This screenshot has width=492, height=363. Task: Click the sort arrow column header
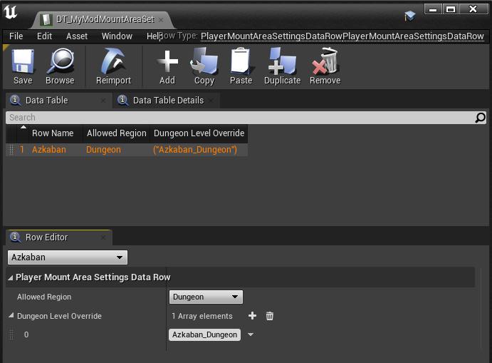click(x=23, y=127)
